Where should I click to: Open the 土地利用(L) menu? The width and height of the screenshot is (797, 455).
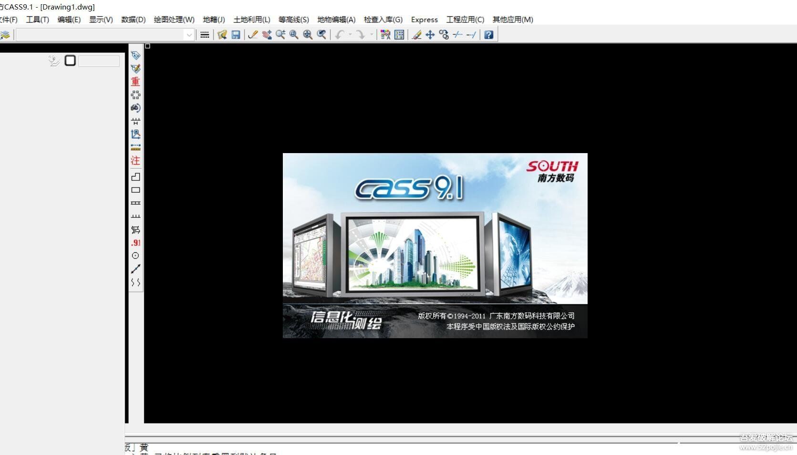coord(252,20)
